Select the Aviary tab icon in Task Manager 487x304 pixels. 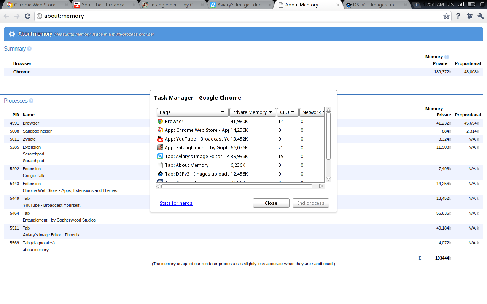pos(160,156)
